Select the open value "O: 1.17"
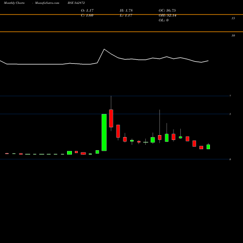 tap(87, 11)
